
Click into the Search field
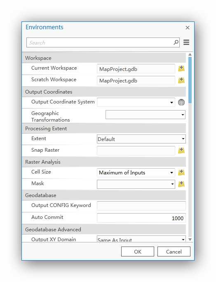tap(100, 42)
